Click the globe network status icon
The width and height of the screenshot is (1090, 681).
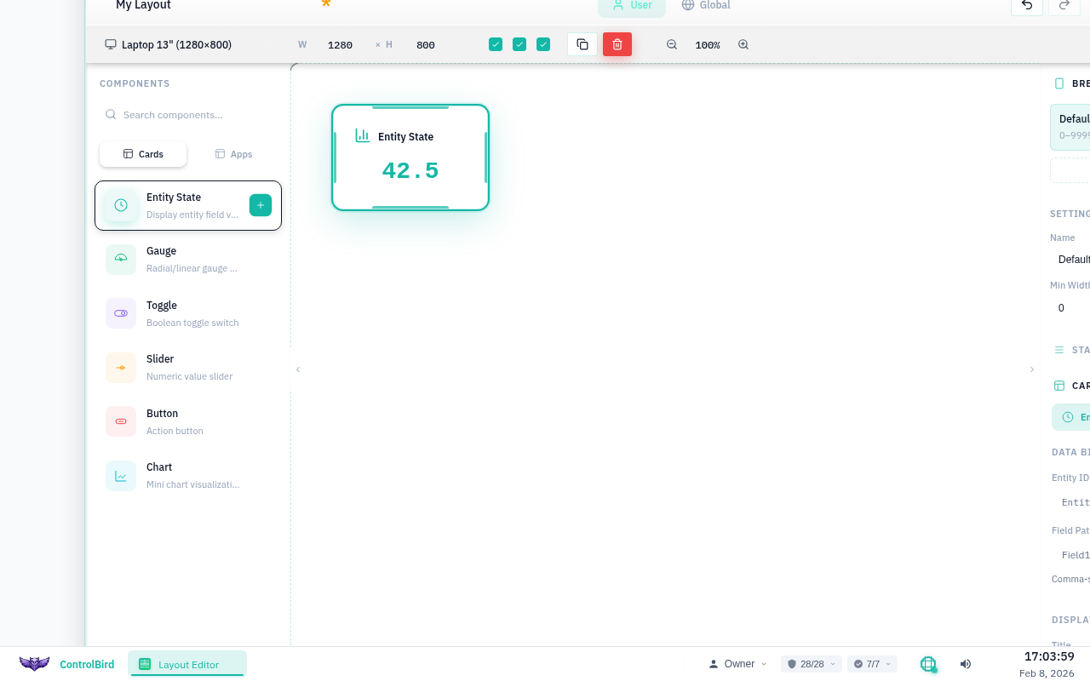pyautogui.click(x=928, y=664)
